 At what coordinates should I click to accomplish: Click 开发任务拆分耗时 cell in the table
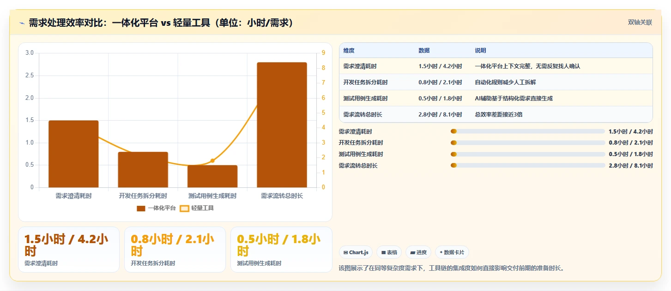pos(365,82)
